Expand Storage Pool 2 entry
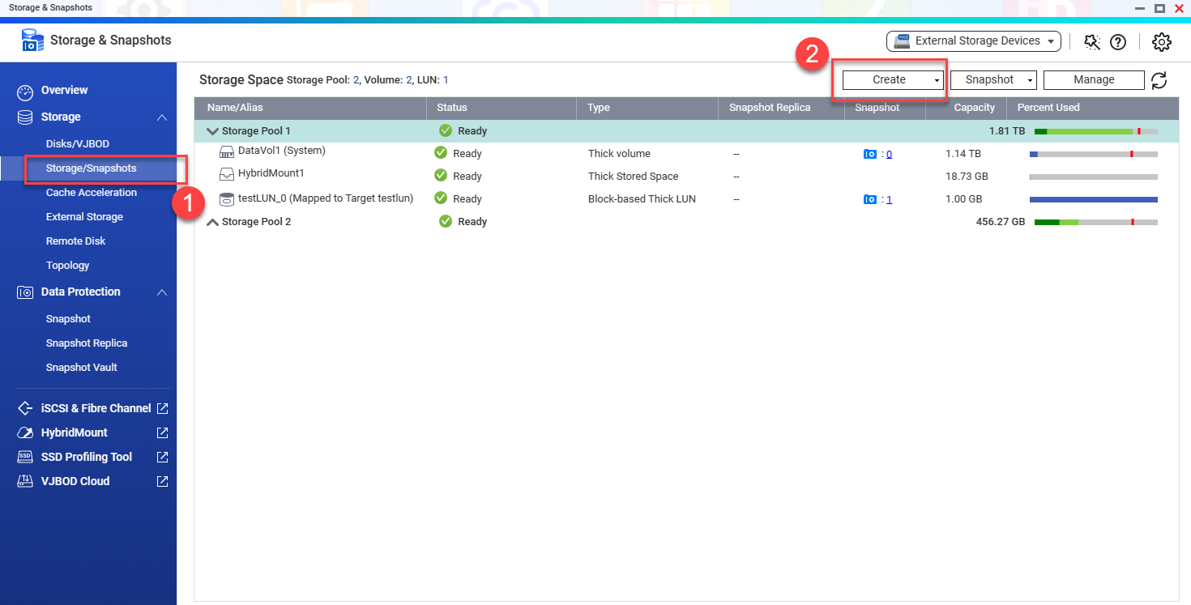This screenshot has width=1191, height=605. click(211, 221)
